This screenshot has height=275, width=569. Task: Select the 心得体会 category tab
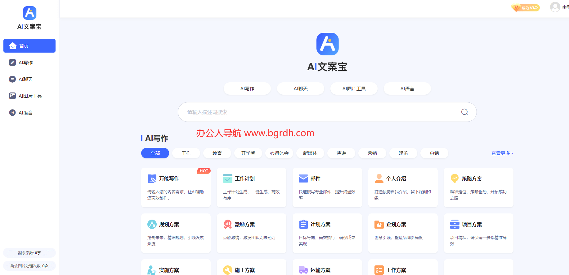coord(279,153)
